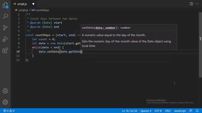Open the Search view icon

click(x=5, y=16)
